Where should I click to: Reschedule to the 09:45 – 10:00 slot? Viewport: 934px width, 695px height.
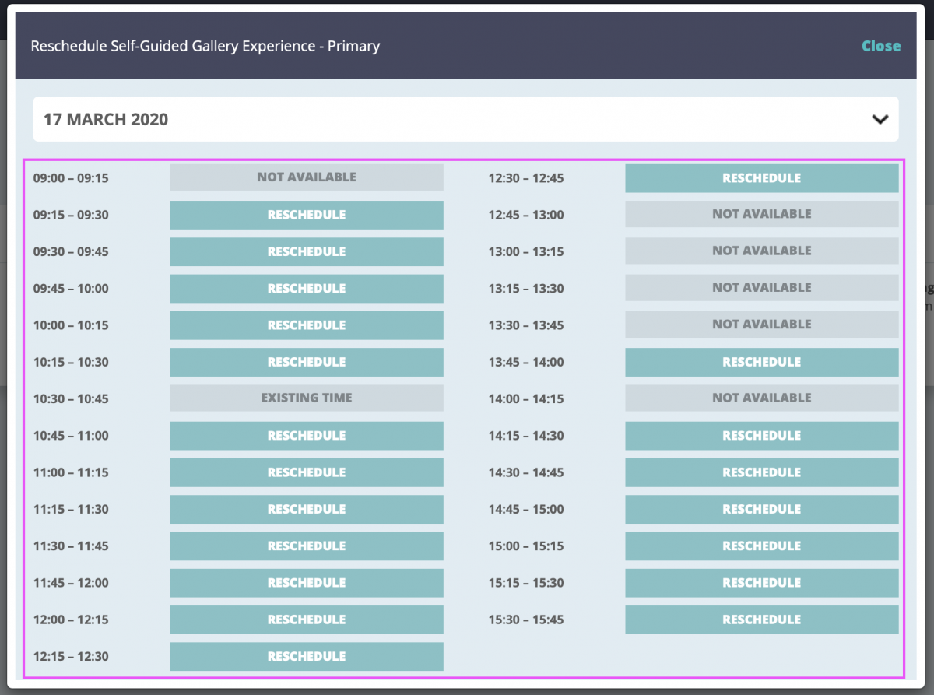pos(307,289)
